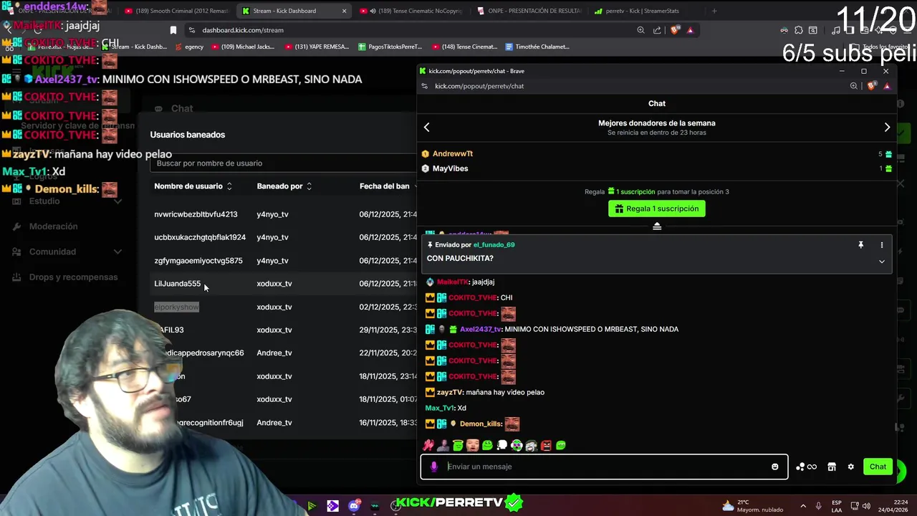This screenshot has width=917, height=516.
Task: Click the green halo emote in quick emotes
Action: pos(458,446)
